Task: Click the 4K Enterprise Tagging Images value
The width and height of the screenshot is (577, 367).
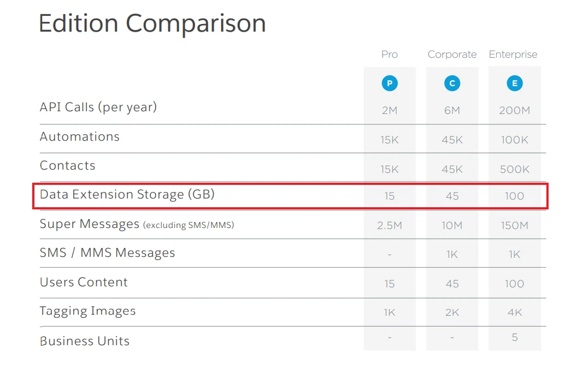Action: tap(515, 312)
